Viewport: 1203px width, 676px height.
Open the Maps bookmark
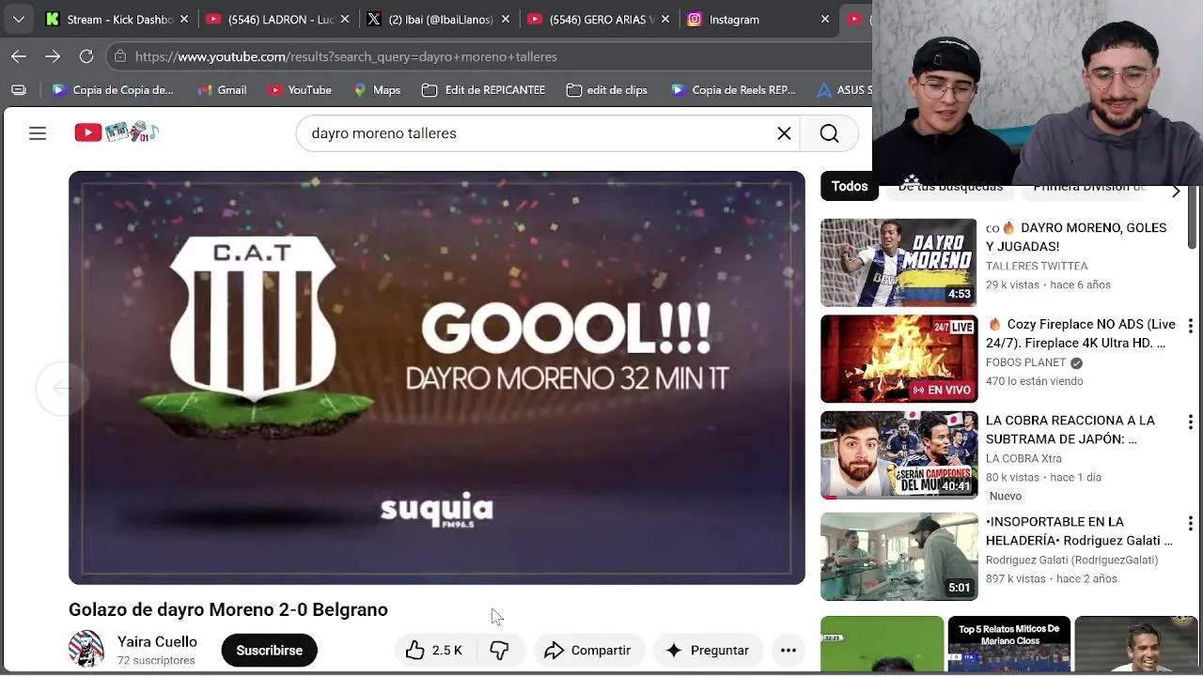pyautogui.click(x=377, y=90)
